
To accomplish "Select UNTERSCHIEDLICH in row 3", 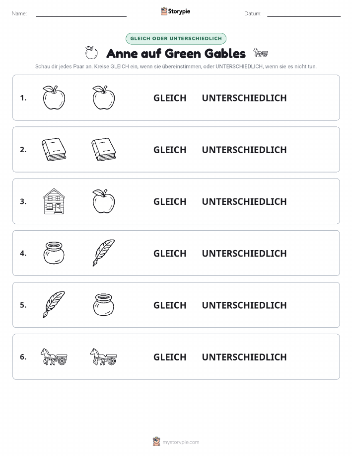I will [x=244, y=201].
